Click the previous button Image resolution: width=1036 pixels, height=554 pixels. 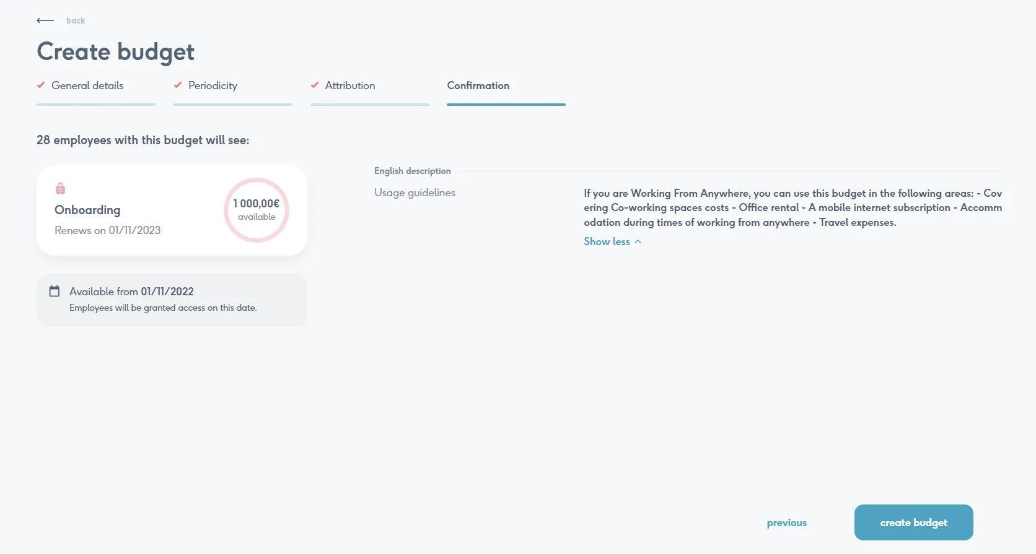(786, 522)
